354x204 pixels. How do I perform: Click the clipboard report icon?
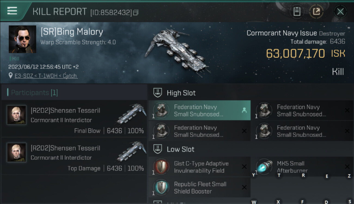297,12
